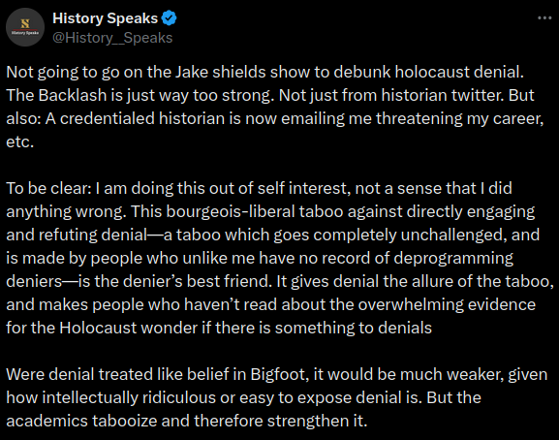This screenshot has width=559, height=440.
Task: Select the word 'Backlash' in the tweet
Action: [73, 95]
